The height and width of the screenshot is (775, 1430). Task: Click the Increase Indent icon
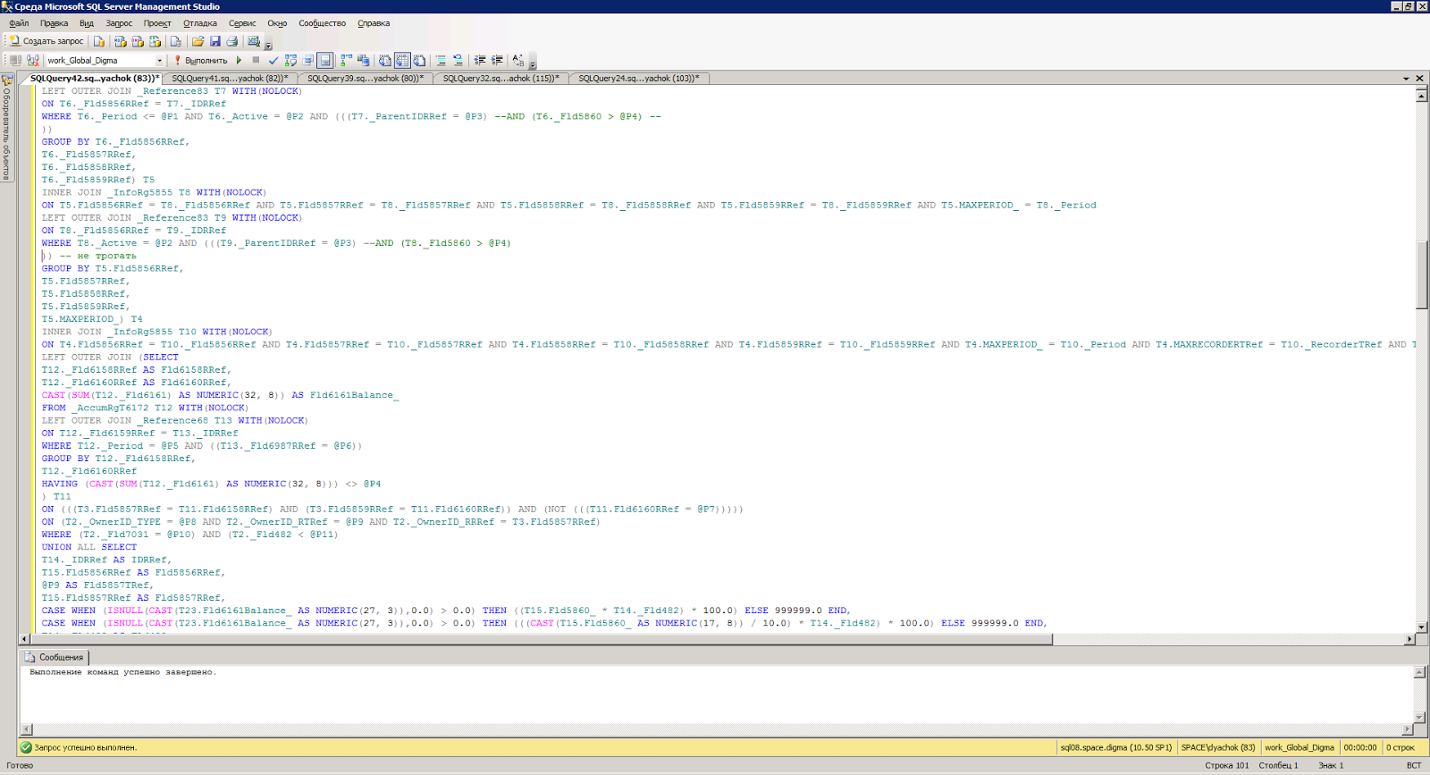coord(497,61)
